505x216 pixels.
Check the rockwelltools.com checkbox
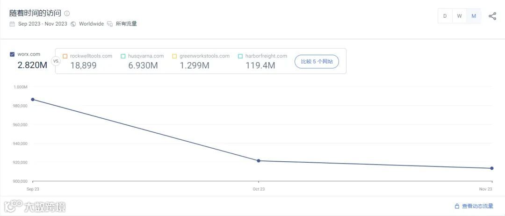65,56
